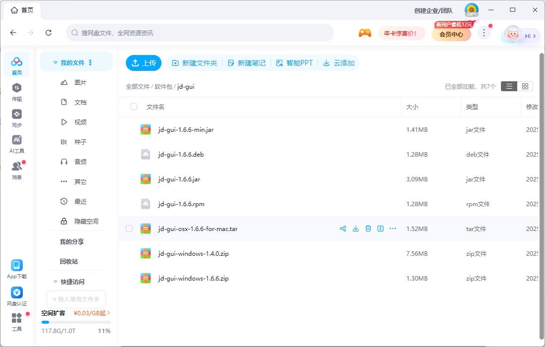The width and height of the screenshot is (545, 347).
Task: Open more options ellipsis on jd-gui-osx row
Action: pyautogui.click(x=393, y=229)
